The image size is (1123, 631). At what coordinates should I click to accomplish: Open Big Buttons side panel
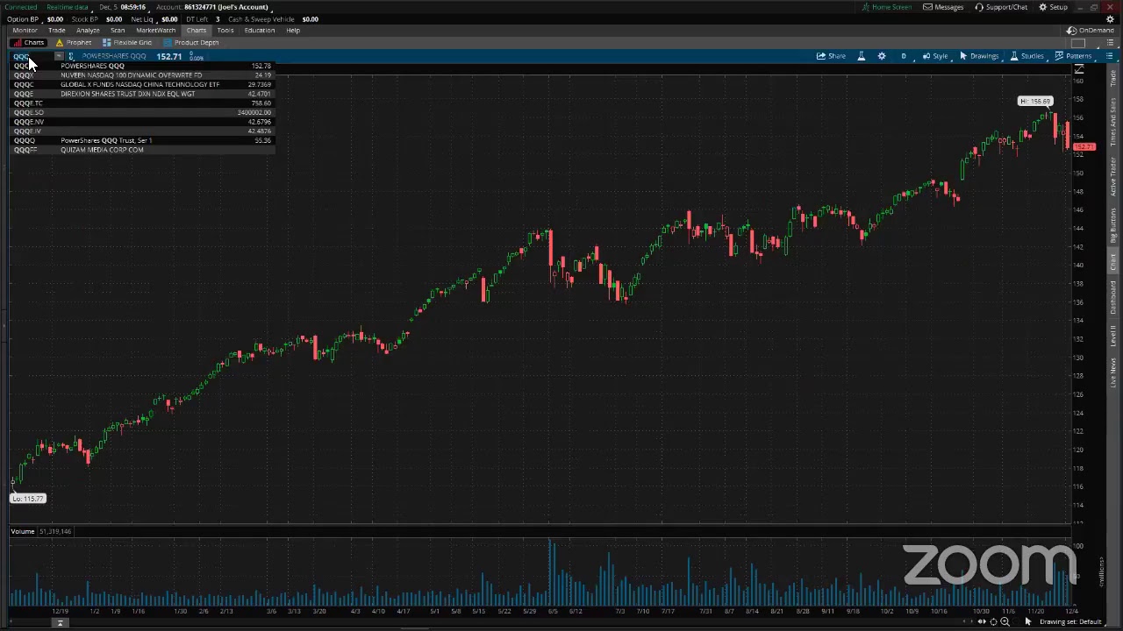(x=1114, y=227)
